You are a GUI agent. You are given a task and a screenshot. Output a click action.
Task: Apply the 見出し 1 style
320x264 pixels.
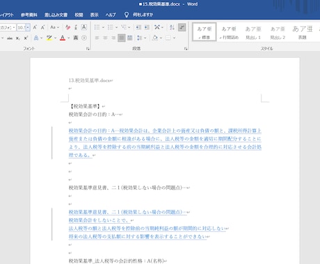pyautogui.click(x=253, y=32)
